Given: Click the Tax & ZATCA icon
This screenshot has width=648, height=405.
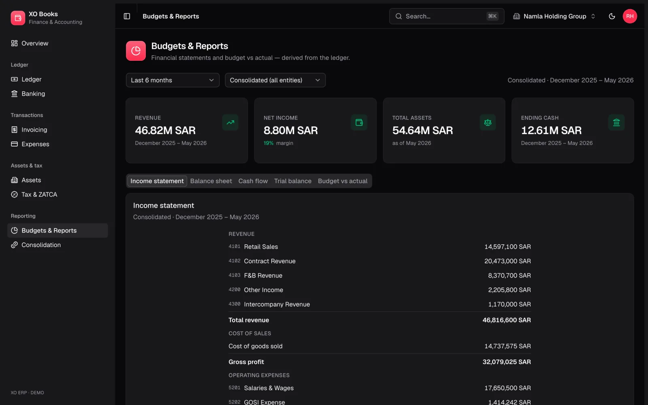Looking at the screenshot, I should click(x=15, y=194).
